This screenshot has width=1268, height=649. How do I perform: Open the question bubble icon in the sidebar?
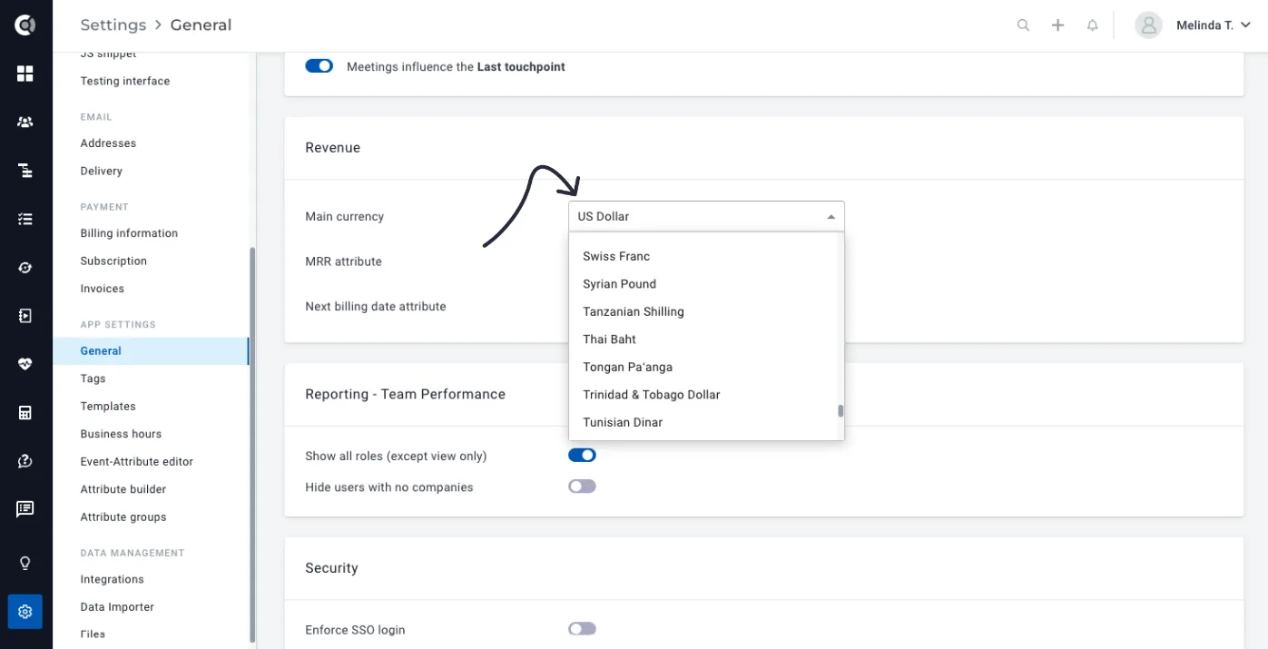25,461
